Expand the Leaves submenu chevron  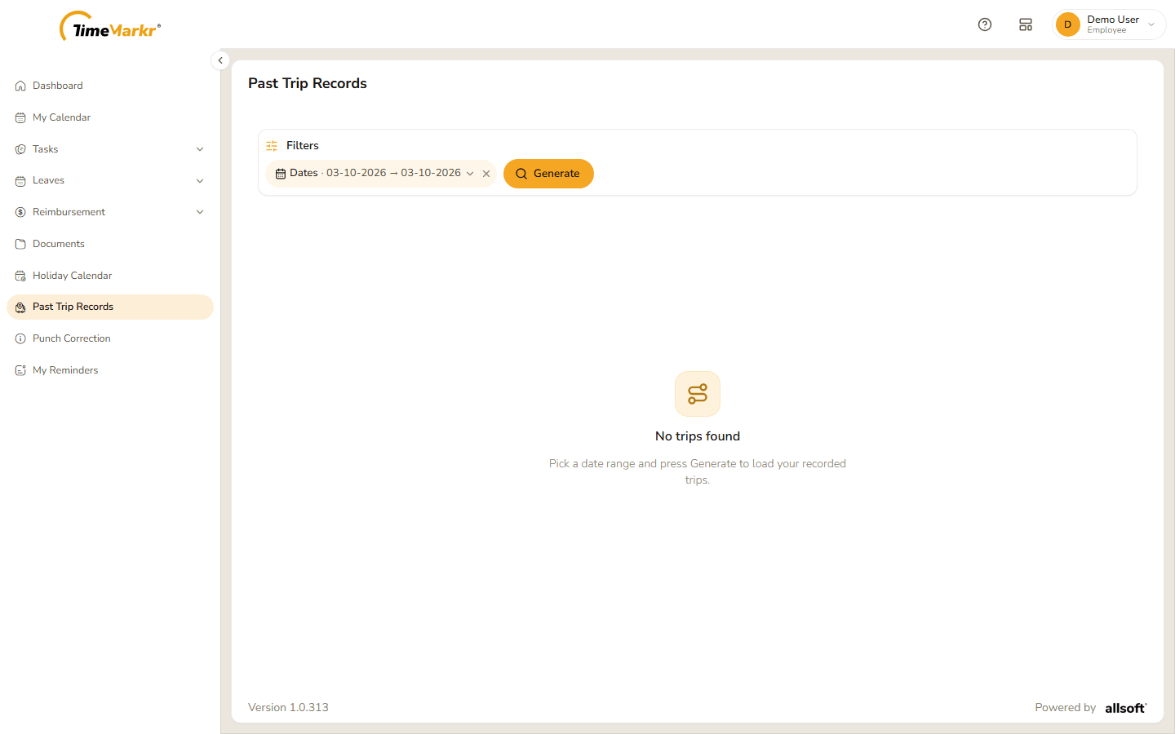click(x=200, y=181)
